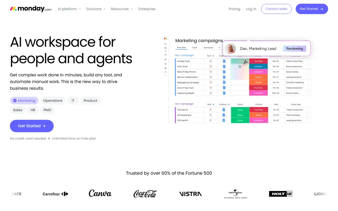
Task: Click the Carrefour logo
Action: 55,194
